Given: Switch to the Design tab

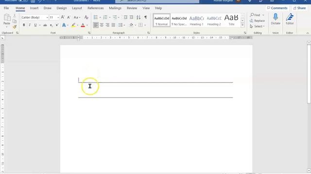Looking at the screenshot, I should tap(62, 8).
